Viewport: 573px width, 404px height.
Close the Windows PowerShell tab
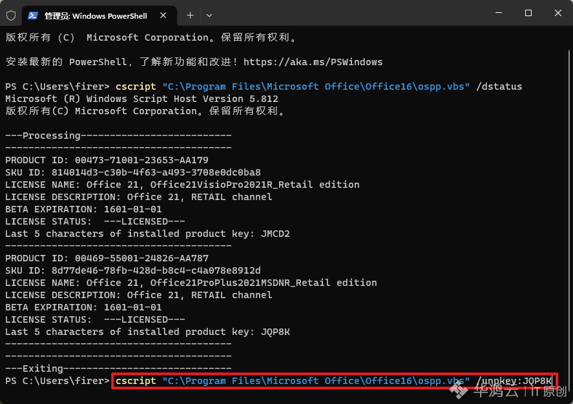163,15
